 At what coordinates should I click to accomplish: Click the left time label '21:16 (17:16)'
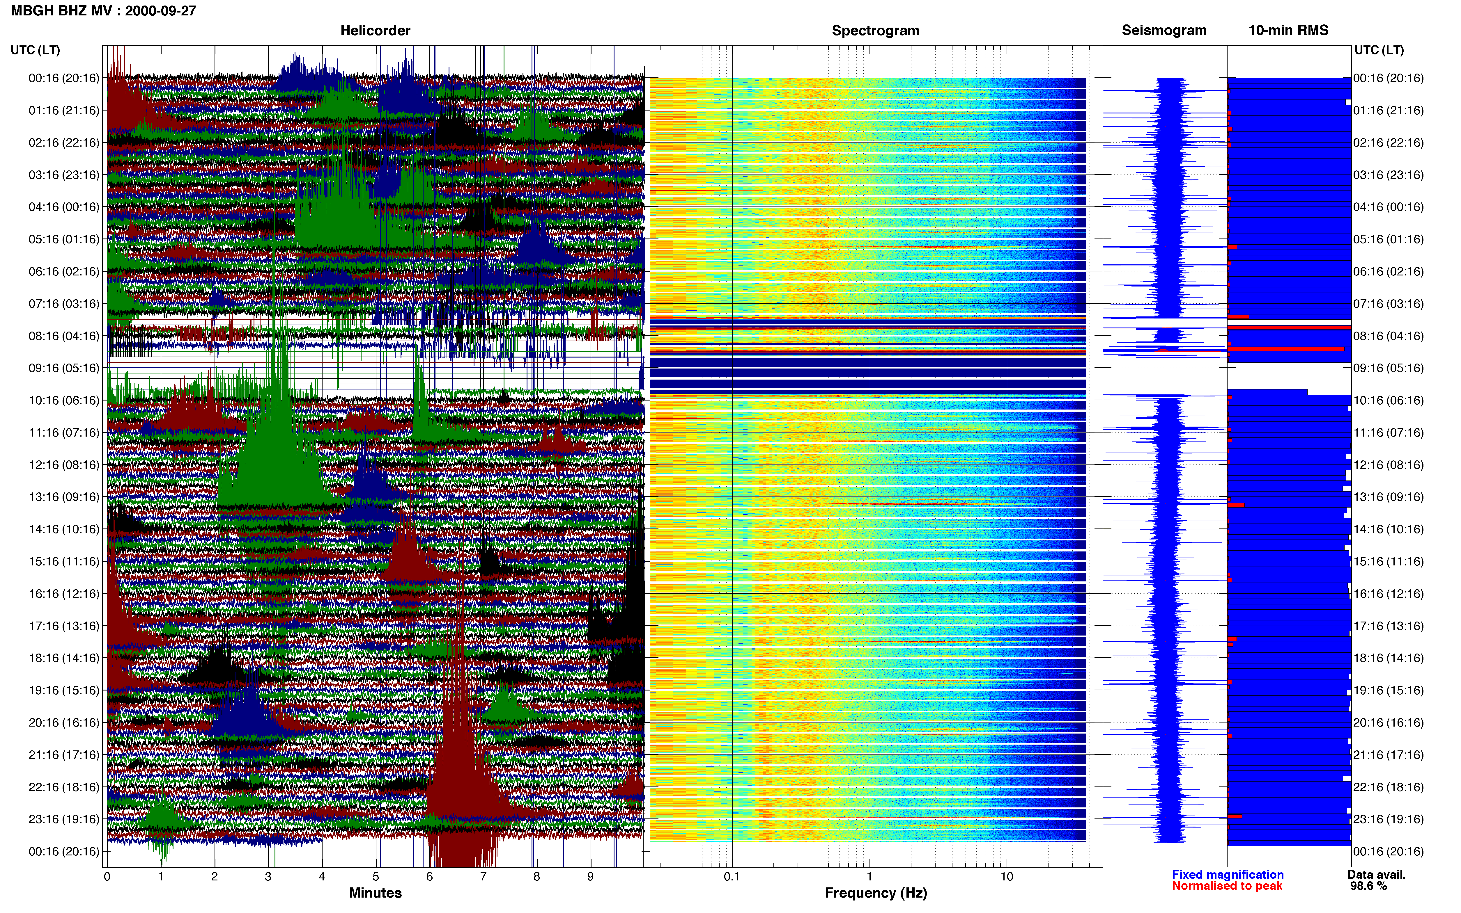(x=64, y=755)
